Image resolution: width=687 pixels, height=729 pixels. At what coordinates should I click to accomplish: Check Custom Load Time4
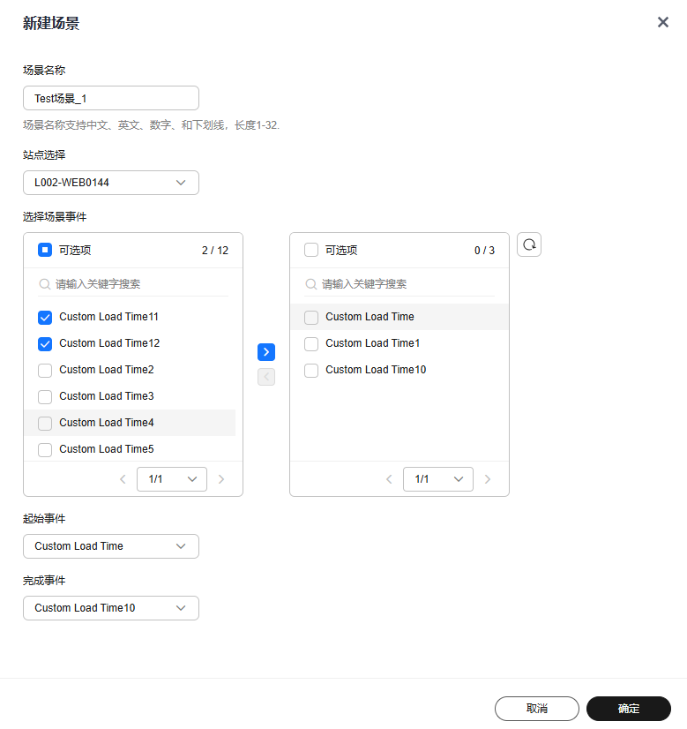(45, 424)
